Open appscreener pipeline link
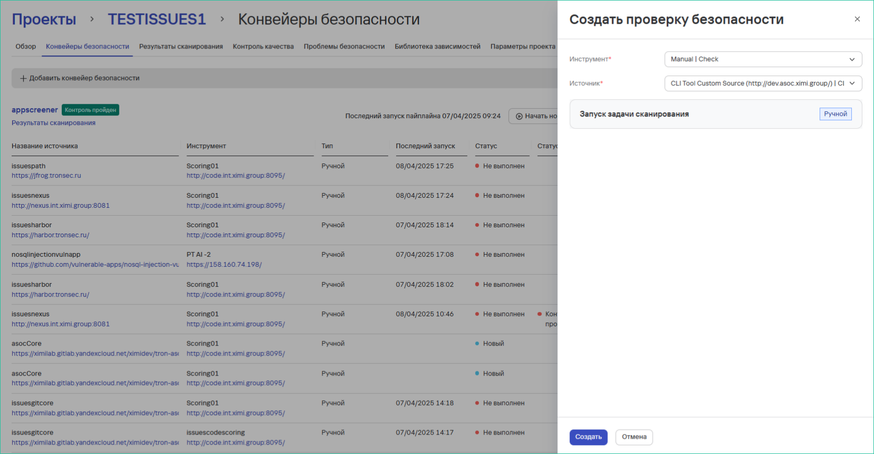 pos(35,110)
